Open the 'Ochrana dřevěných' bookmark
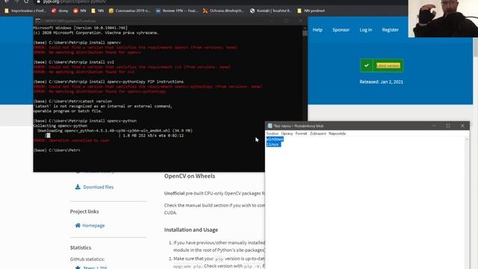478x269 pixels. coord(223,10)
